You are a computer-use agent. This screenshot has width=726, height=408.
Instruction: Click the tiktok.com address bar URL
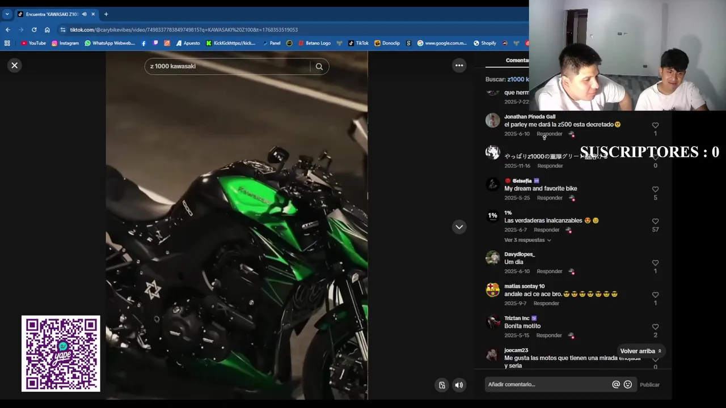pos(184,29)
